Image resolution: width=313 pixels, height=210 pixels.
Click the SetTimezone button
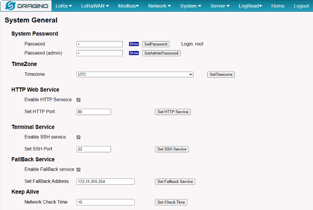pyautogui.click(x=221, y=74)
